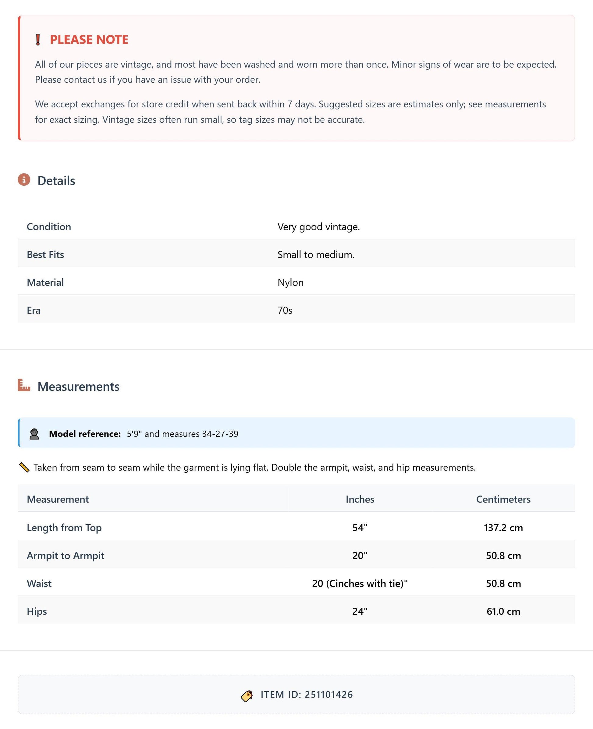Click the Details section heading
The height and width of the screenshot is (729, 593).
[56, 181]
